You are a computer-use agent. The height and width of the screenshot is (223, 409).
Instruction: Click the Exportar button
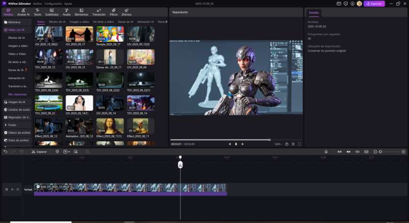coord(374,4)
